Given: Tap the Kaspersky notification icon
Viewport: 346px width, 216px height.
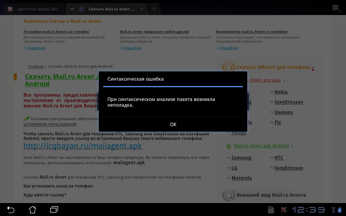Looking at the screenshot, I should 284,210.
